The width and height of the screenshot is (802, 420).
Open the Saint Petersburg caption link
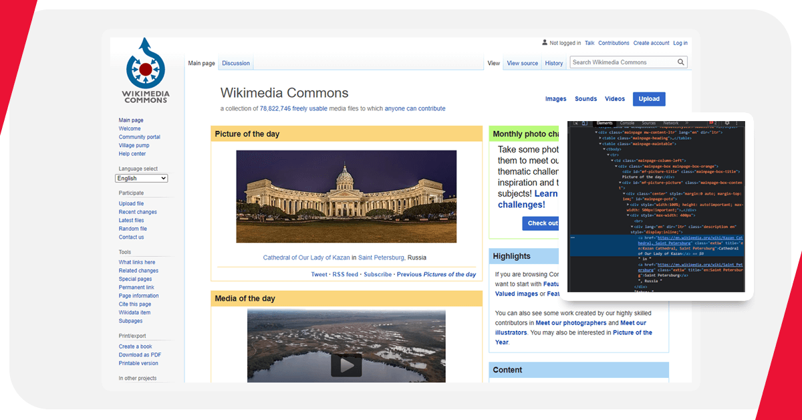(x=381, y=257)
